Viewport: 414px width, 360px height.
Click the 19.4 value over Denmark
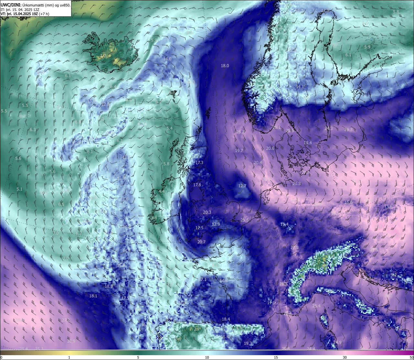(x=308, y=143)
